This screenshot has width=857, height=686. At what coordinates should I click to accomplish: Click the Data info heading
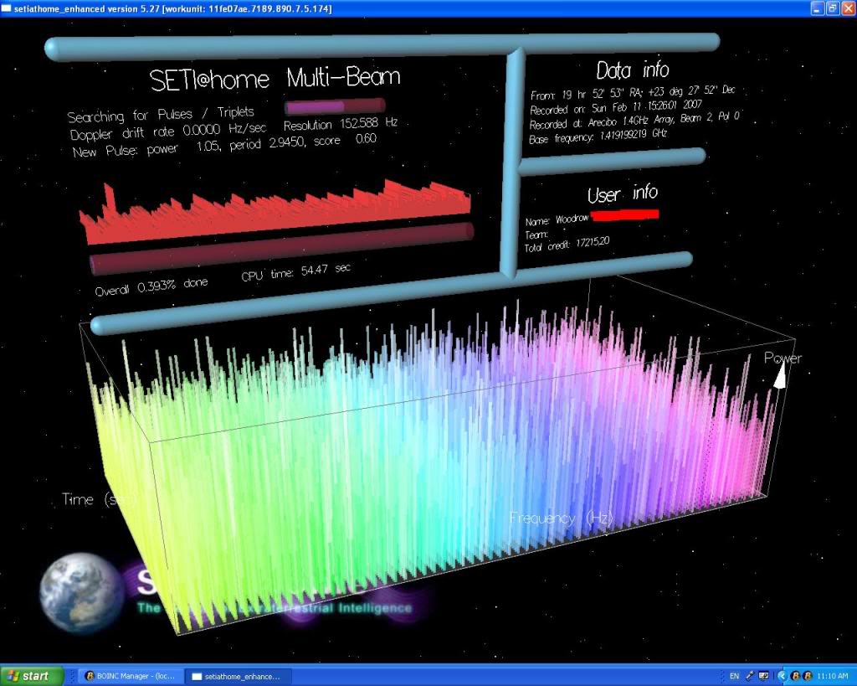pos(633,70)
